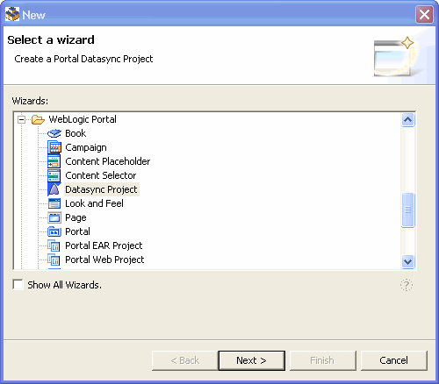Click the wizard list scrollbar thumb

click(x=408, y=210)
